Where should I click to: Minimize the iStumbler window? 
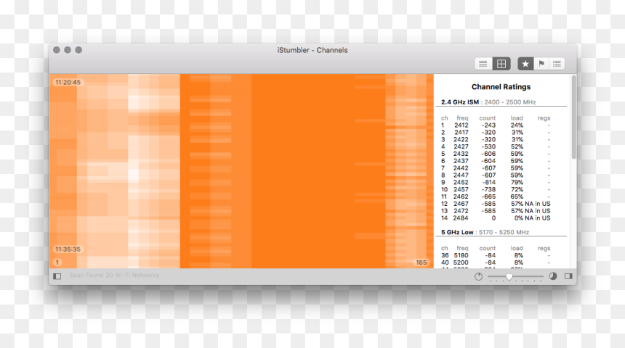68,50
